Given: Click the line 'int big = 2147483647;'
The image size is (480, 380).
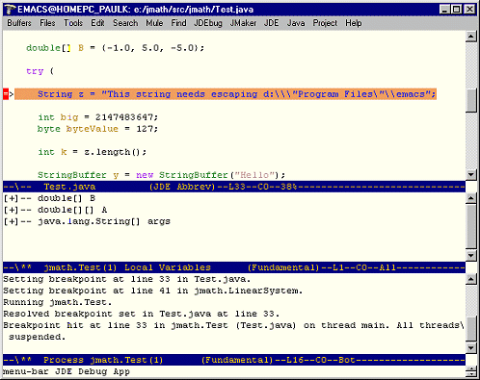Looking at the screenshot, I should click(x=98, y=117).
